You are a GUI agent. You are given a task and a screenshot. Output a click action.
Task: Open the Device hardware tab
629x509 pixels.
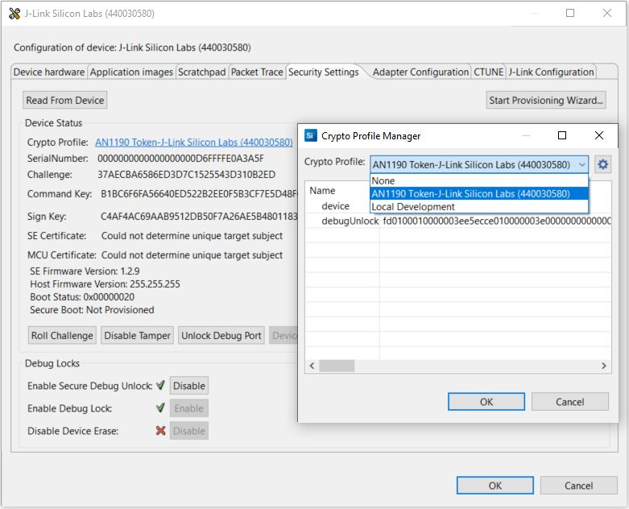tap(49, 72)
